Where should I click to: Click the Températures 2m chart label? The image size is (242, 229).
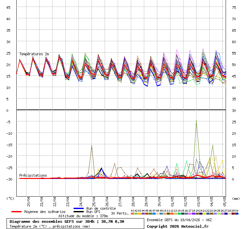tap(34, 54)
